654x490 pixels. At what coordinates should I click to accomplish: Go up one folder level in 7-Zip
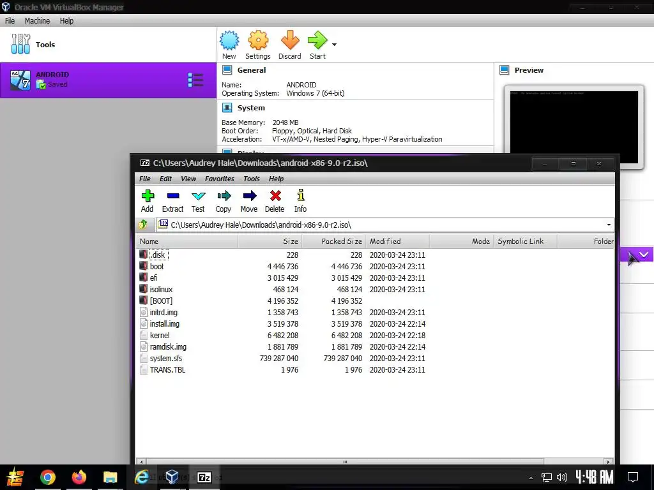[x=143, y=225]
